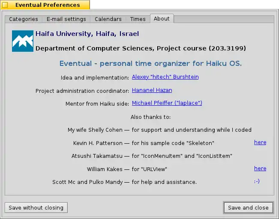Click the Haifa University logo image

[x=23, y=41]
